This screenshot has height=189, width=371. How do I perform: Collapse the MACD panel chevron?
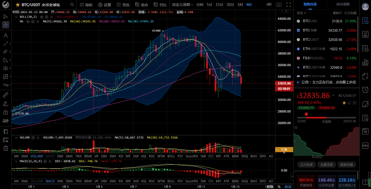16,161
